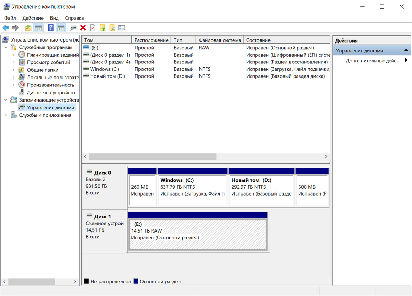Screen dimensions: 412x296
Task: Expand Локальные пользователи tree node
Action: click(x=14, y=78)
